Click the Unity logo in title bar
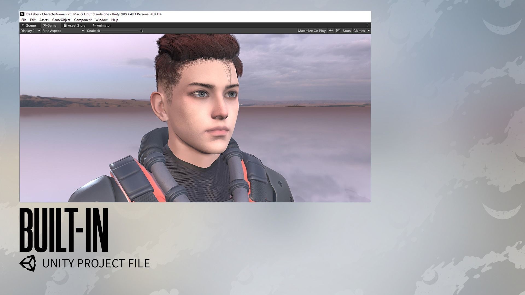The width and height of the screenshot is (525, 295). pyautogui.click(x=22, y=14)
